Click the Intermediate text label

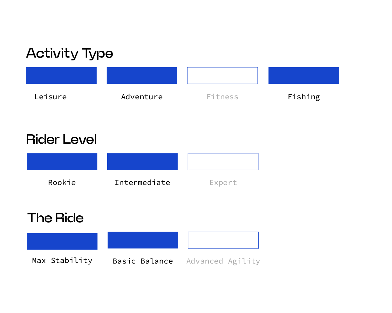pos(142,182)
